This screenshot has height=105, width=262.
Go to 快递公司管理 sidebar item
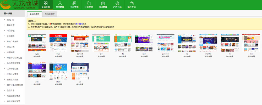click(x=13, y=74)
